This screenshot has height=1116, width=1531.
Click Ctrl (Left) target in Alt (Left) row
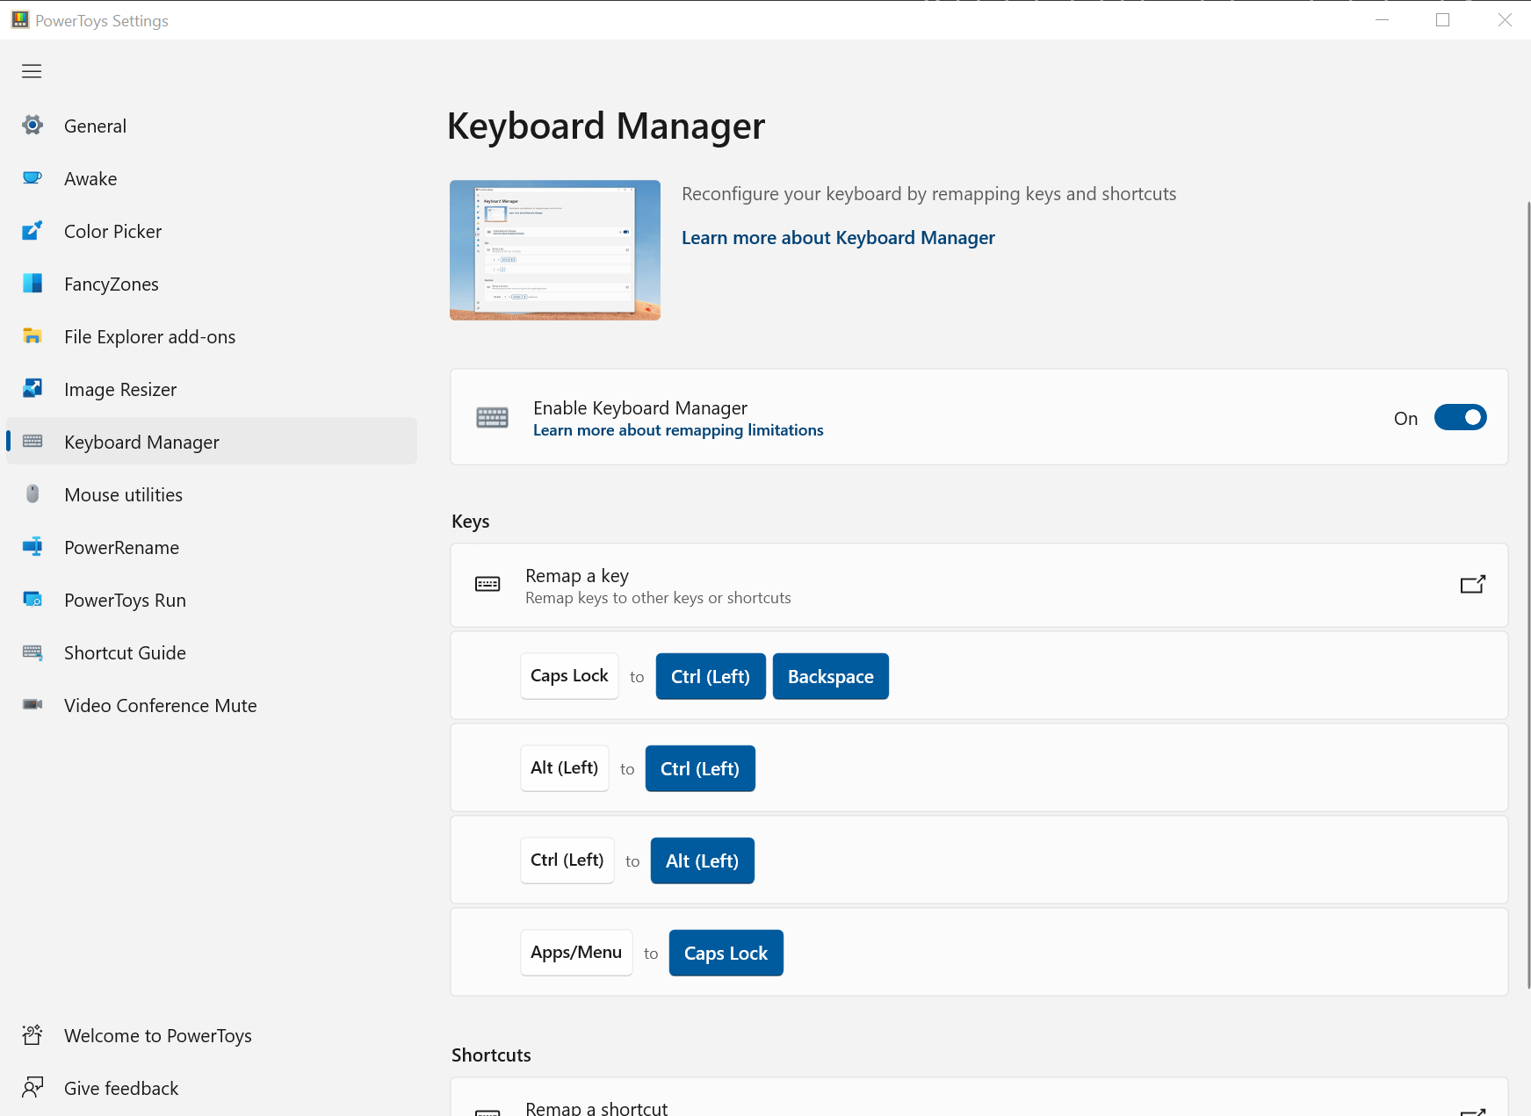pos(700,768)
